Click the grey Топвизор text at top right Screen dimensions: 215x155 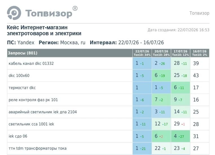tap(200, 13)
